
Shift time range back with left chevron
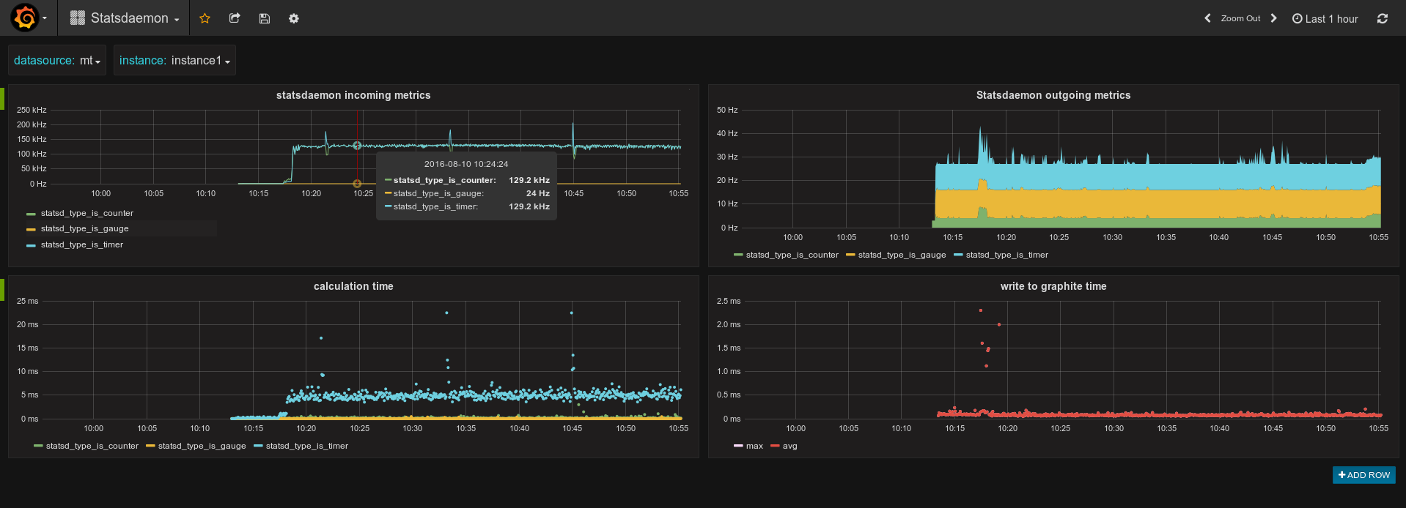(x=1207, y=18)
